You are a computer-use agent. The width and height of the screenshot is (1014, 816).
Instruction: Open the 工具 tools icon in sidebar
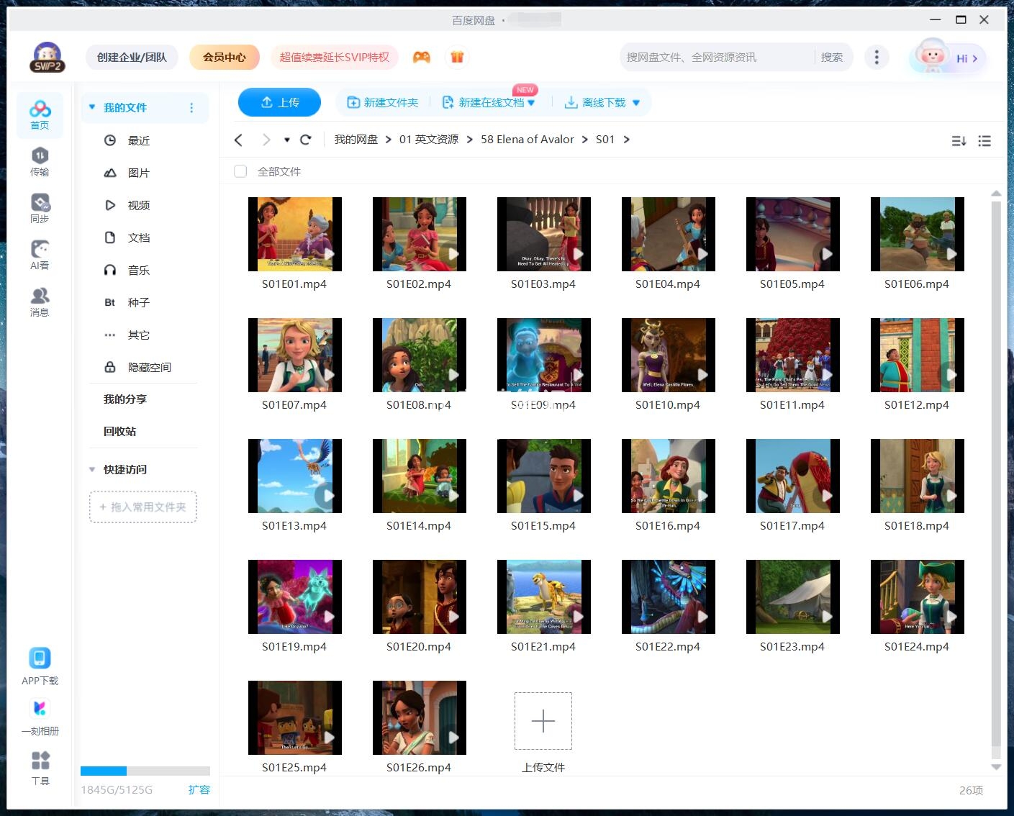click(40, 767)
